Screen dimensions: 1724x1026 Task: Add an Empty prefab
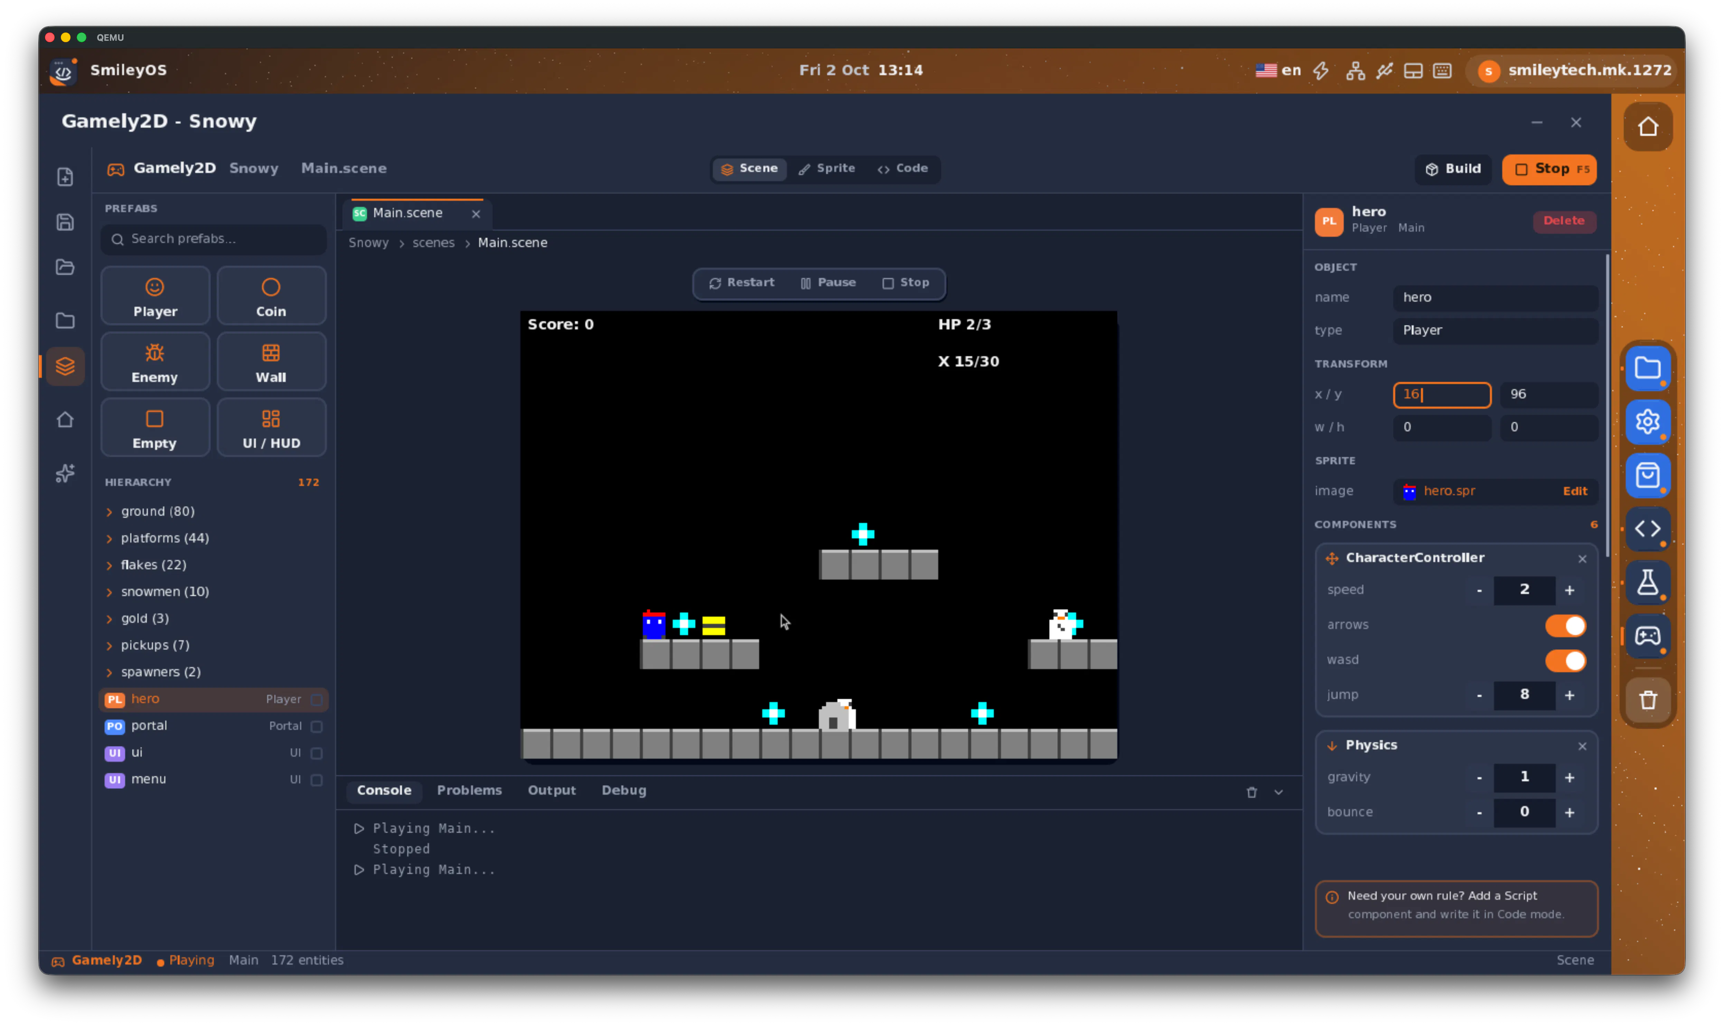click(155, 428)
